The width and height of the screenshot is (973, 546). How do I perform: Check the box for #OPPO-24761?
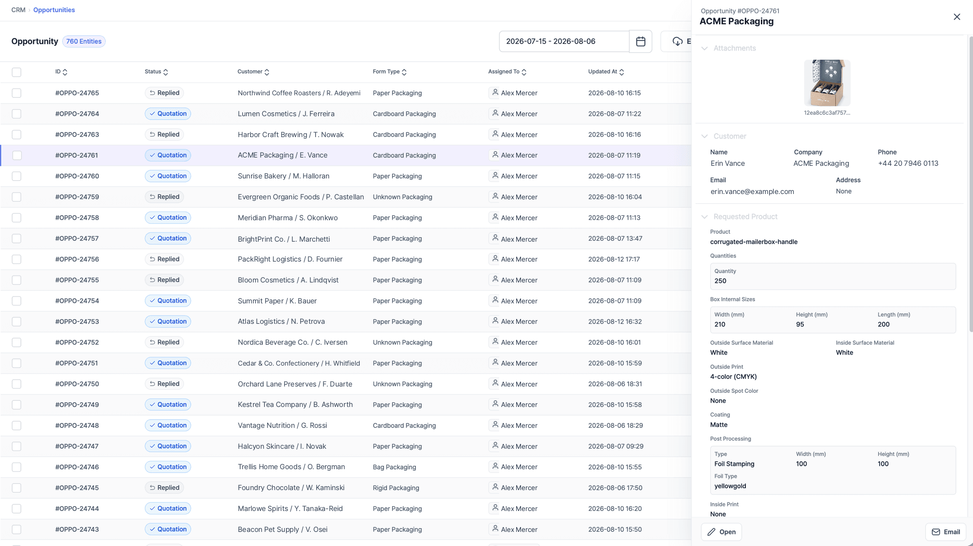coord(17,155)
